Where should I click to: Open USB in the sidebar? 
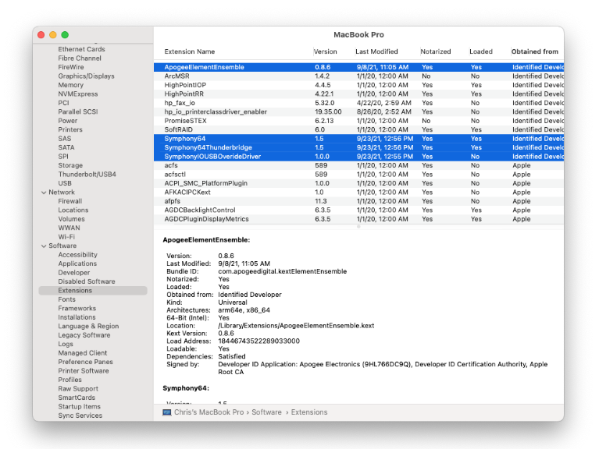coord(65,183)
